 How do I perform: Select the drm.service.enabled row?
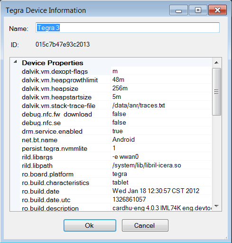[116, 131]
